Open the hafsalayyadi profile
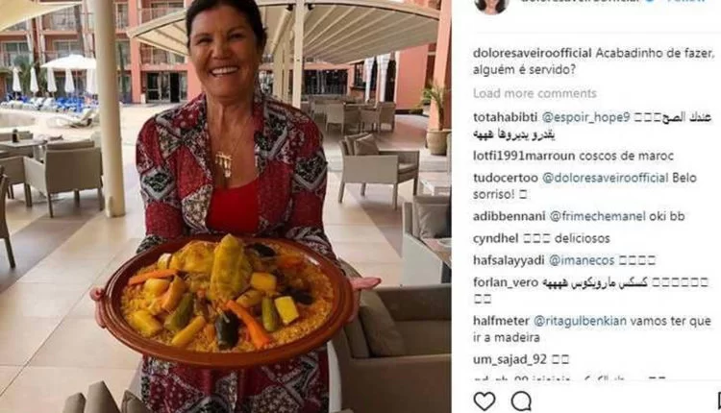The height and width of the screenshot is (413, 721). pos(509,260)
